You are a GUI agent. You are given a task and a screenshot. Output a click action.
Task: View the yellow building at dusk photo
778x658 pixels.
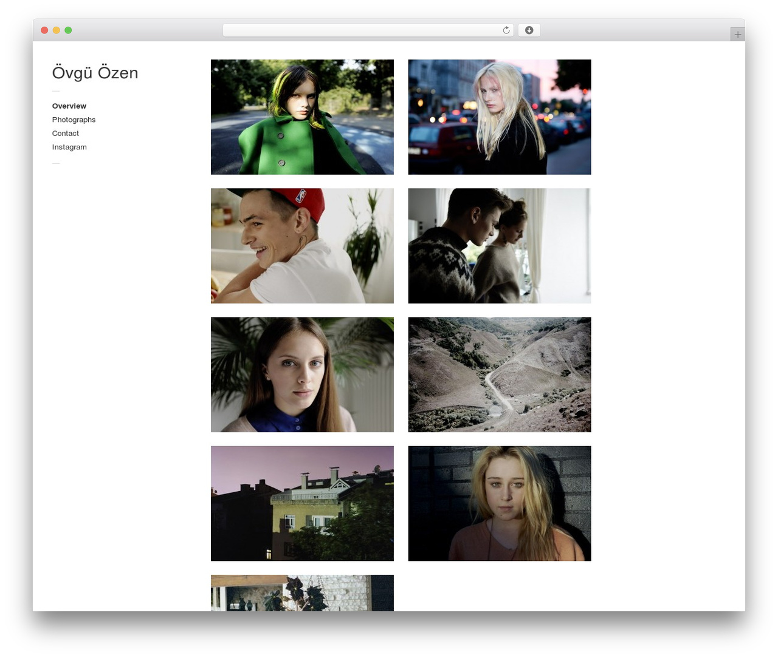click(302, 504)
